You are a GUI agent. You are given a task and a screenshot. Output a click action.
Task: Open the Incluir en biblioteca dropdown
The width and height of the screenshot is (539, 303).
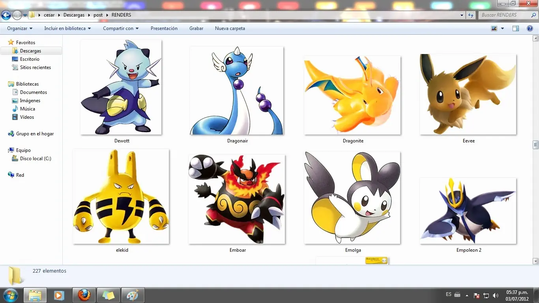pyautogui.click(x=67, y=28)
